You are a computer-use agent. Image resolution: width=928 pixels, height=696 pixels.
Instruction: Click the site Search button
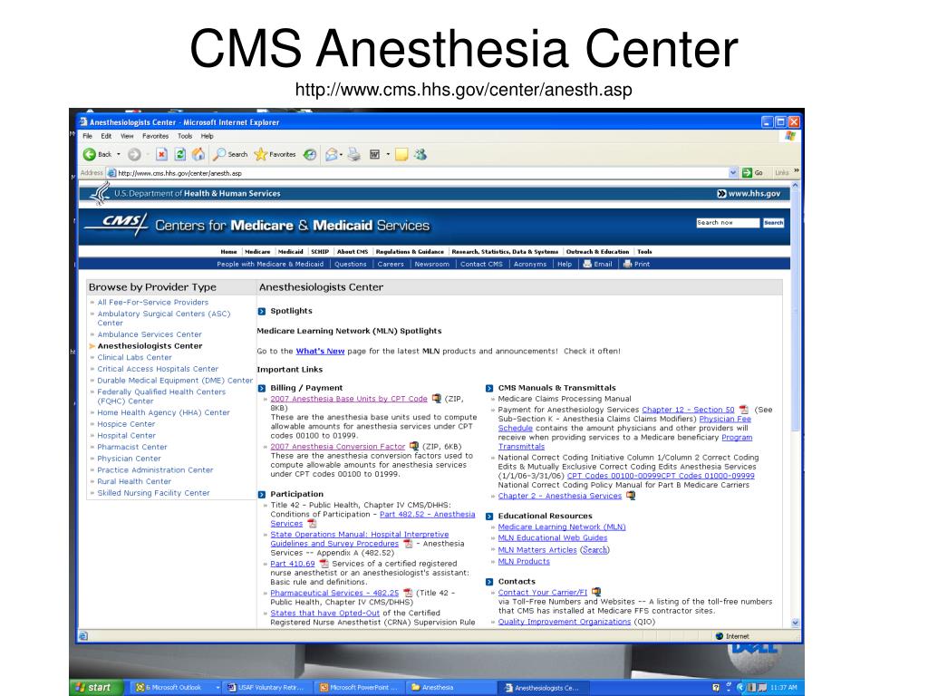774,223
